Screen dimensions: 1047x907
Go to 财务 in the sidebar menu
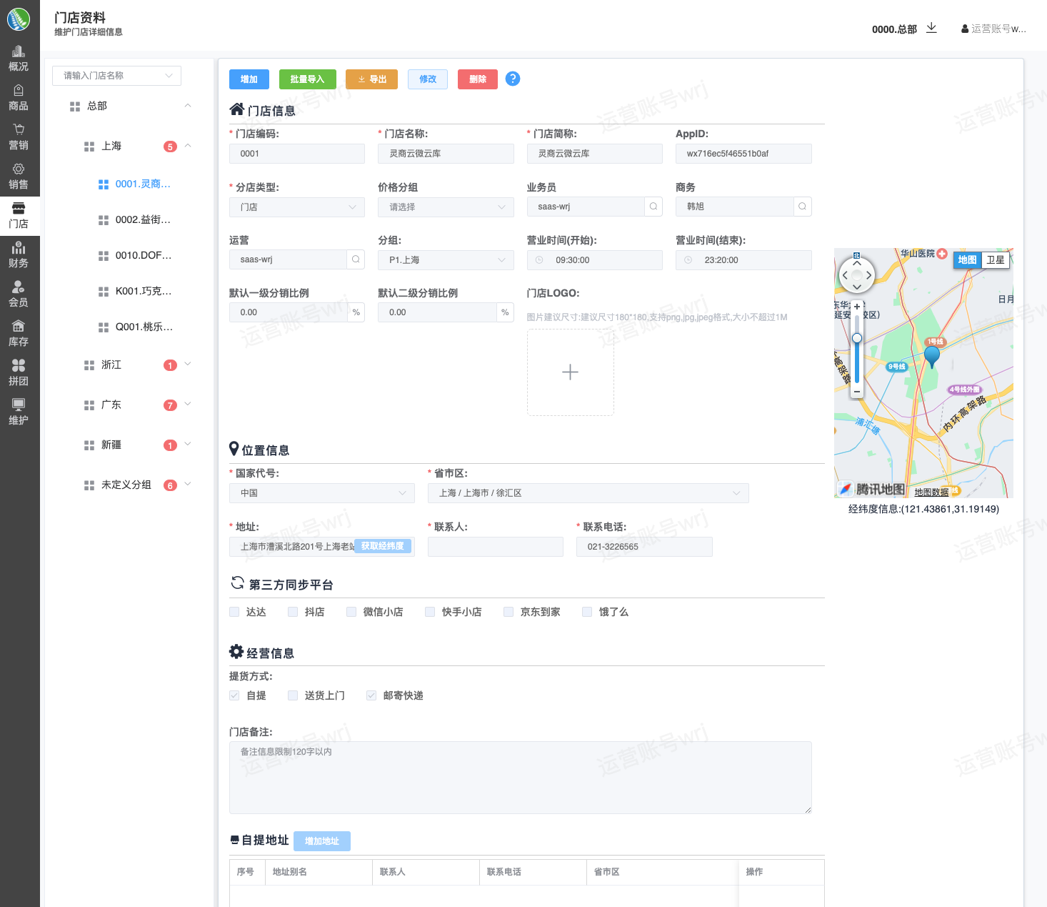point(19,254)
